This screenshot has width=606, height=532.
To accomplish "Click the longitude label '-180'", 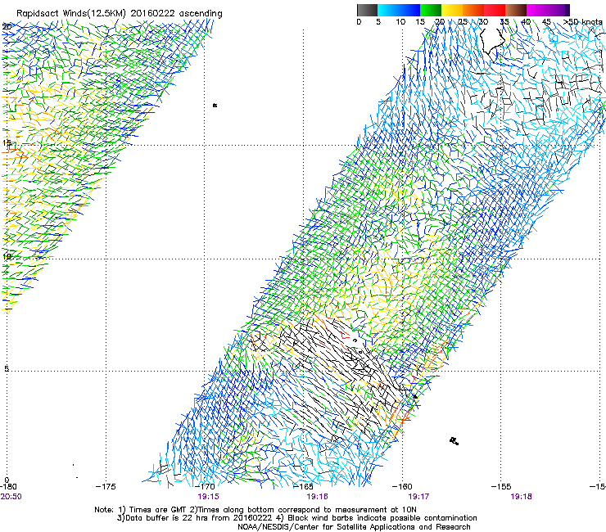I will tap(7, 486).
